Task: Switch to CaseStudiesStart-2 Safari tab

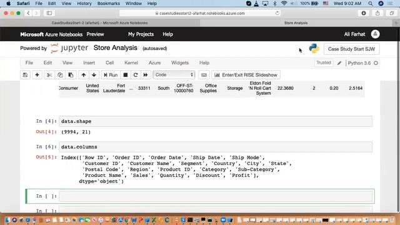Action: 100,22
